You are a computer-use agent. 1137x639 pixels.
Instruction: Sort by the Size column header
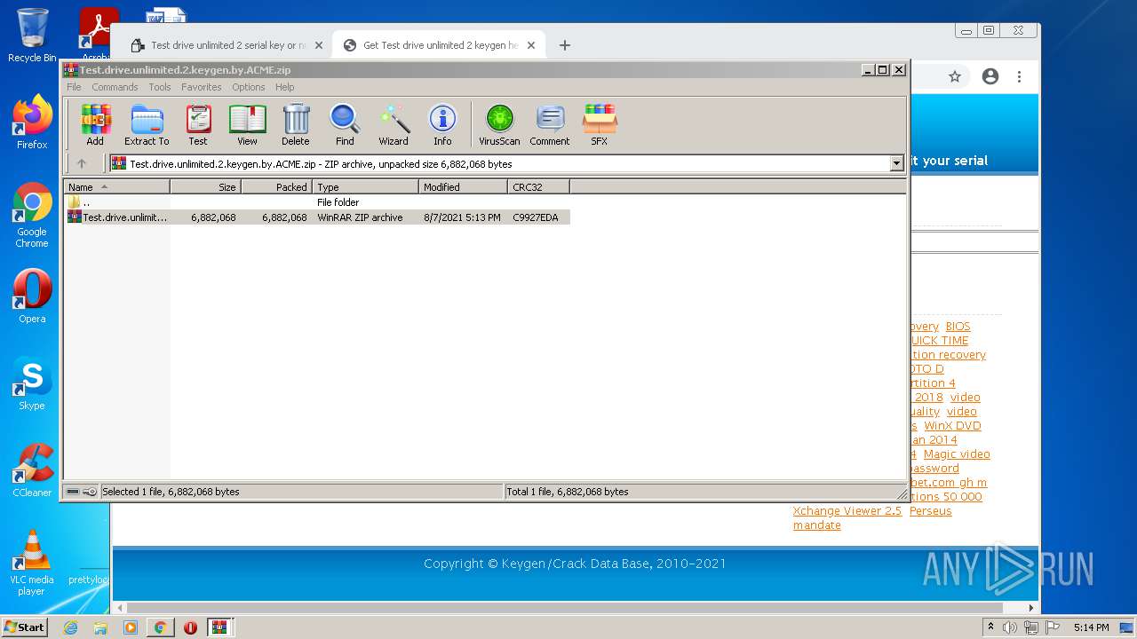pos(205,187)
